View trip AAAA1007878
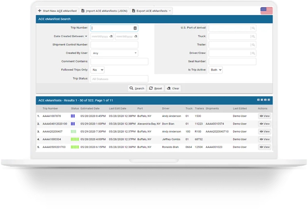The image size is (308, 212). [x=265, y=116]
